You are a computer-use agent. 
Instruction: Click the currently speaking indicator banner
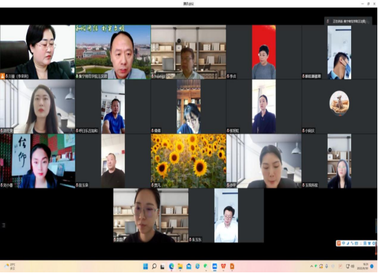pos(348,21)
